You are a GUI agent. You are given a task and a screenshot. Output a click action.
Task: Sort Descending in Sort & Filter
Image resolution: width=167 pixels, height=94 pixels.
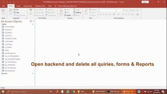tap(39, 13)
